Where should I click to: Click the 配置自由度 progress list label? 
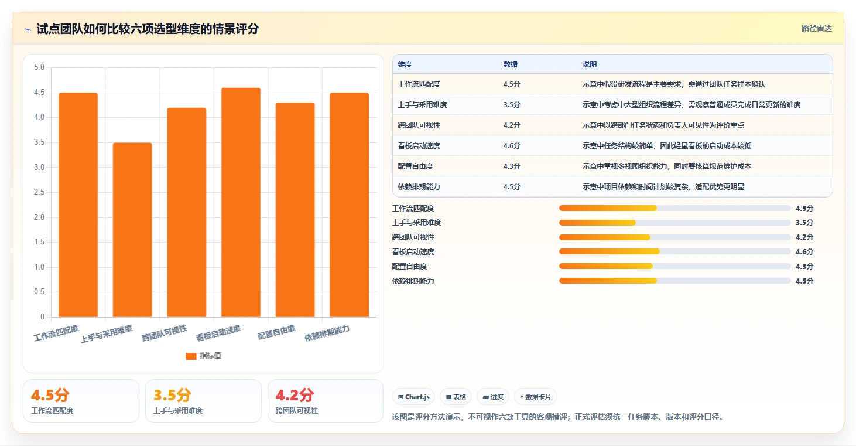409,267
